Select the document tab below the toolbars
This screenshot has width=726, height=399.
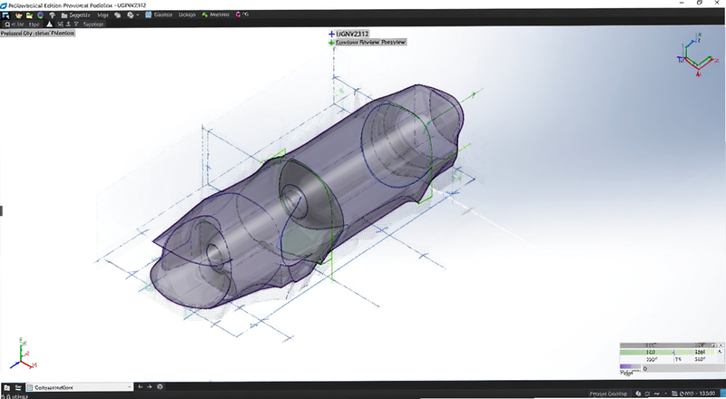(37, 34)
